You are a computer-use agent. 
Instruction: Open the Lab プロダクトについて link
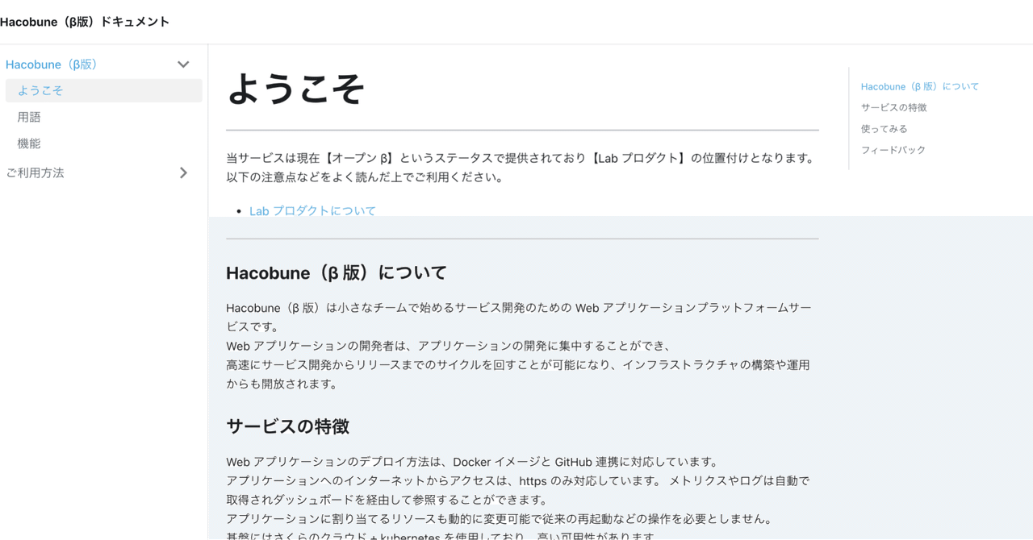312,210
